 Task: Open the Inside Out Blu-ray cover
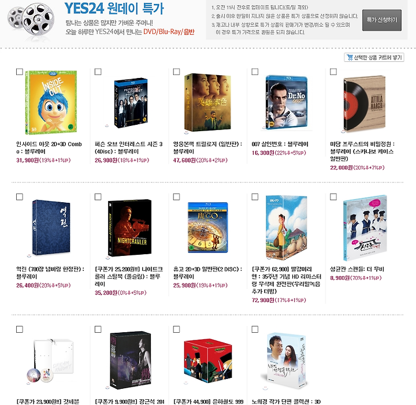click(x=51, y=102)
